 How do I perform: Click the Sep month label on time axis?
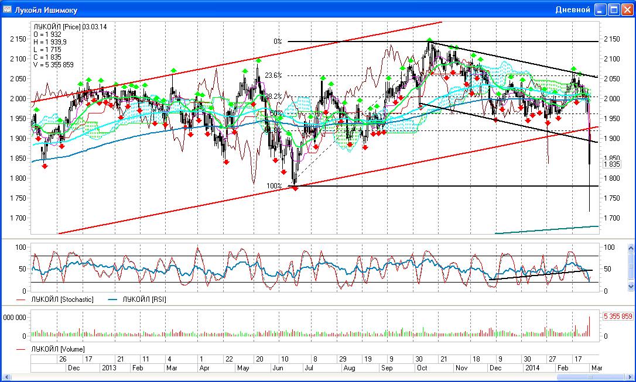pyautogui.click(x=387, y=368)
